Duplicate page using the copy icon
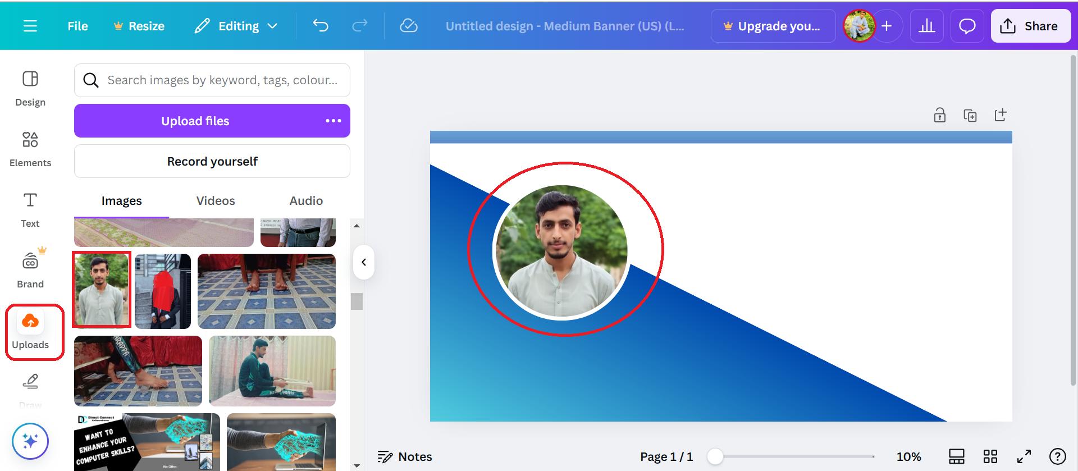 pos(970,115)
